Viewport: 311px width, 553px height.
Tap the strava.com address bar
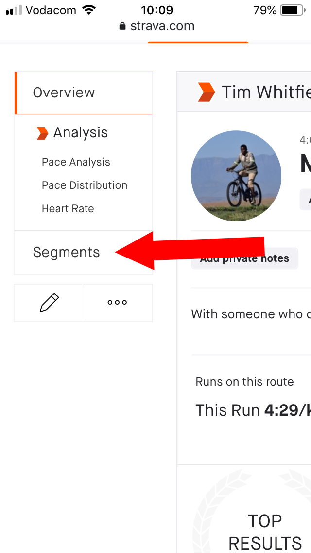pos(157,26)
